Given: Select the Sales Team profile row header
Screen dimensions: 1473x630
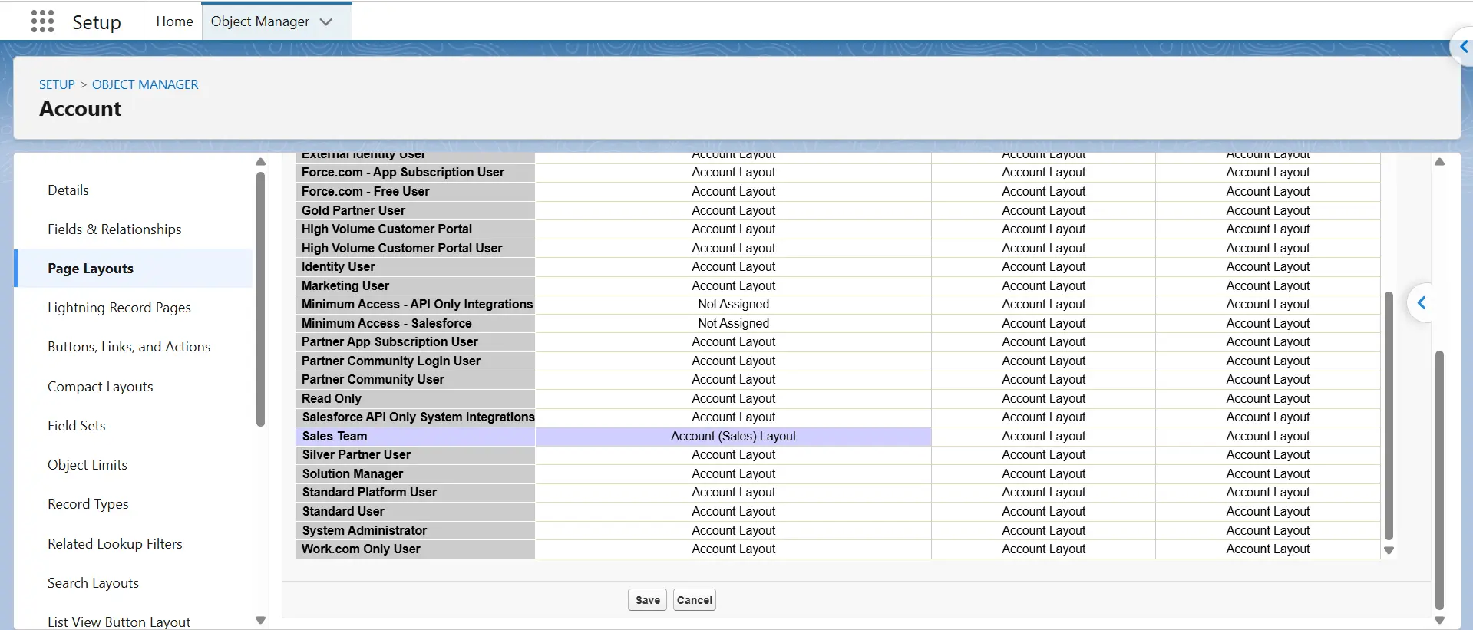Looking at the screenshot, I should tap(415, 436).
